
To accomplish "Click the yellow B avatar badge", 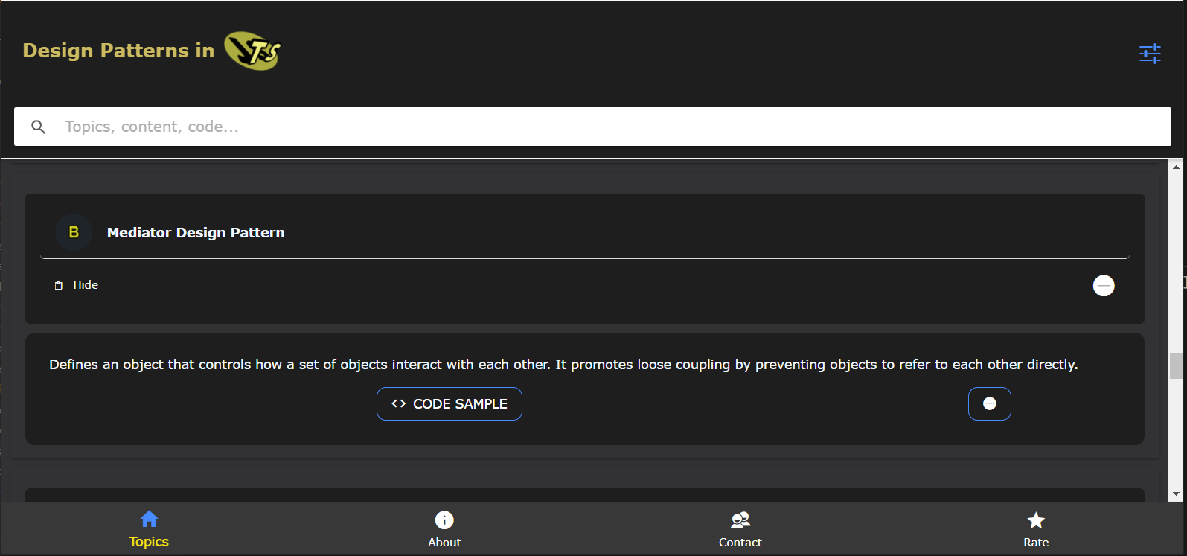I will tap(74, 232).
